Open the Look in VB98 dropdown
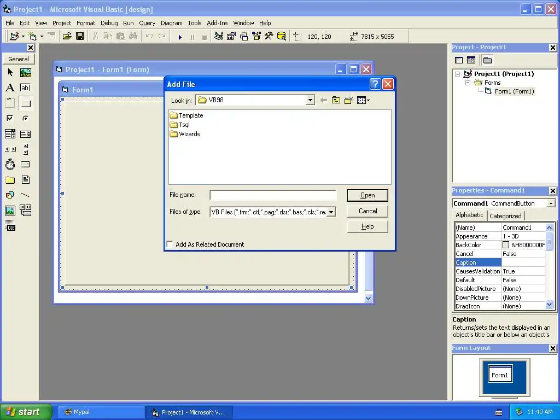Screen dimensions: 560x420 tap(310, 101)
